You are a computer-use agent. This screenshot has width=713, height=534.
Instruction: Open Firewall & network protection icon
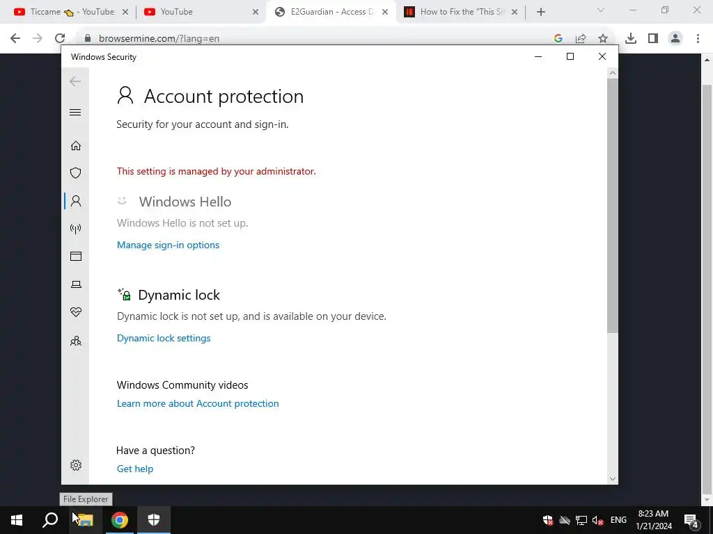pos(75,228)
